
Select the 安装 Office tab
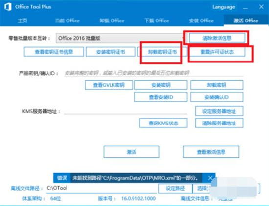[201, 21]
